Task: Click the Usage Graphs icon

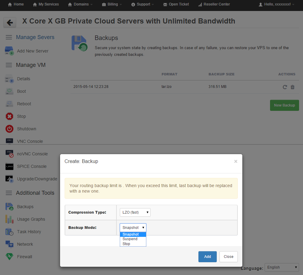Action: pos(9,219)
